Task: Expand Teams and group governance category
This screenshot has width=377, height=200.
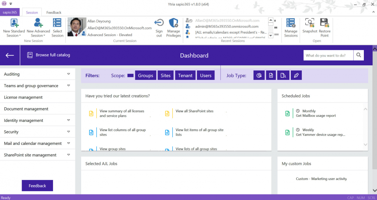Action: click(69, 85)
